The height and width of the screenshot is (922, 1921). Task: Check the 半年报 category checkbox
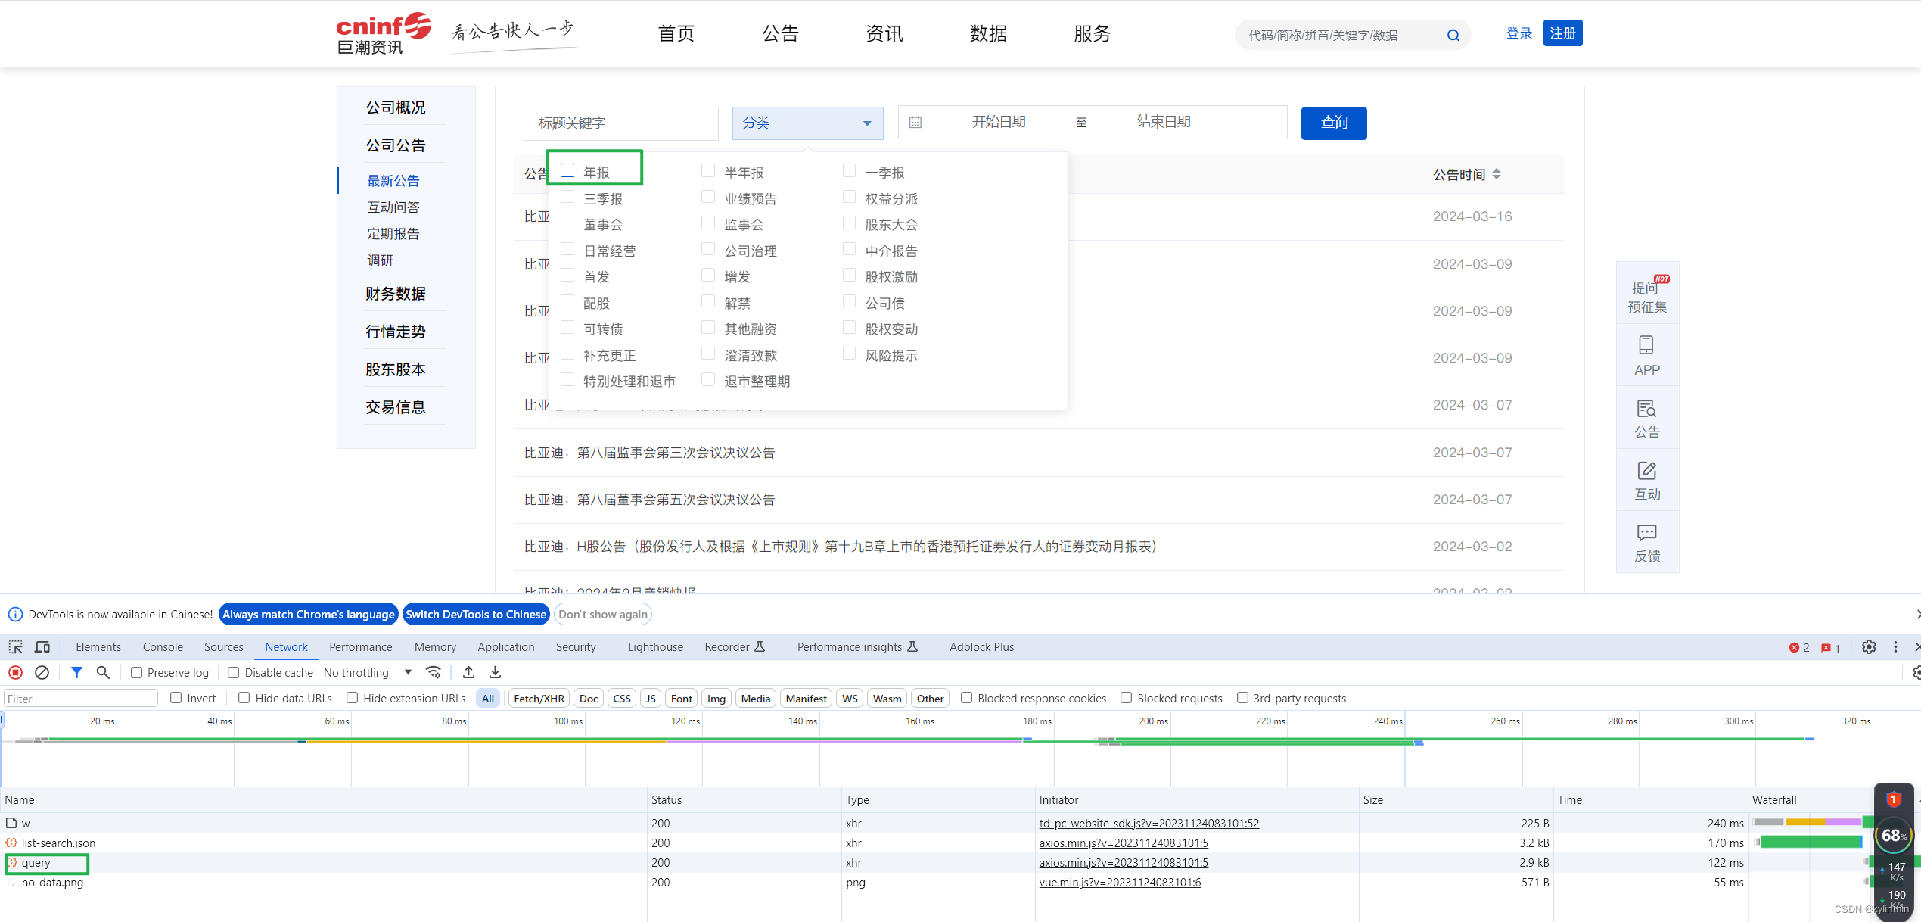click(x=708, y=171)
